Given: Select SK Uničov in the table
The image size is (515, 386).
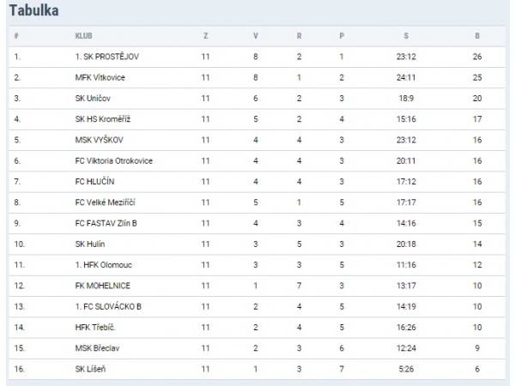Looking at the screenshot, I should pyautogui.click(x=94, y=98).
